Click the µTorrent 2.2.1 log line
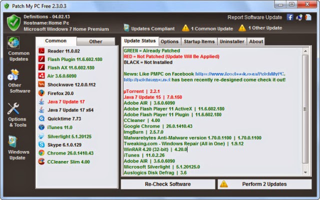The height and width of the screenshot is (200, 320). click(x=141, y=91)
